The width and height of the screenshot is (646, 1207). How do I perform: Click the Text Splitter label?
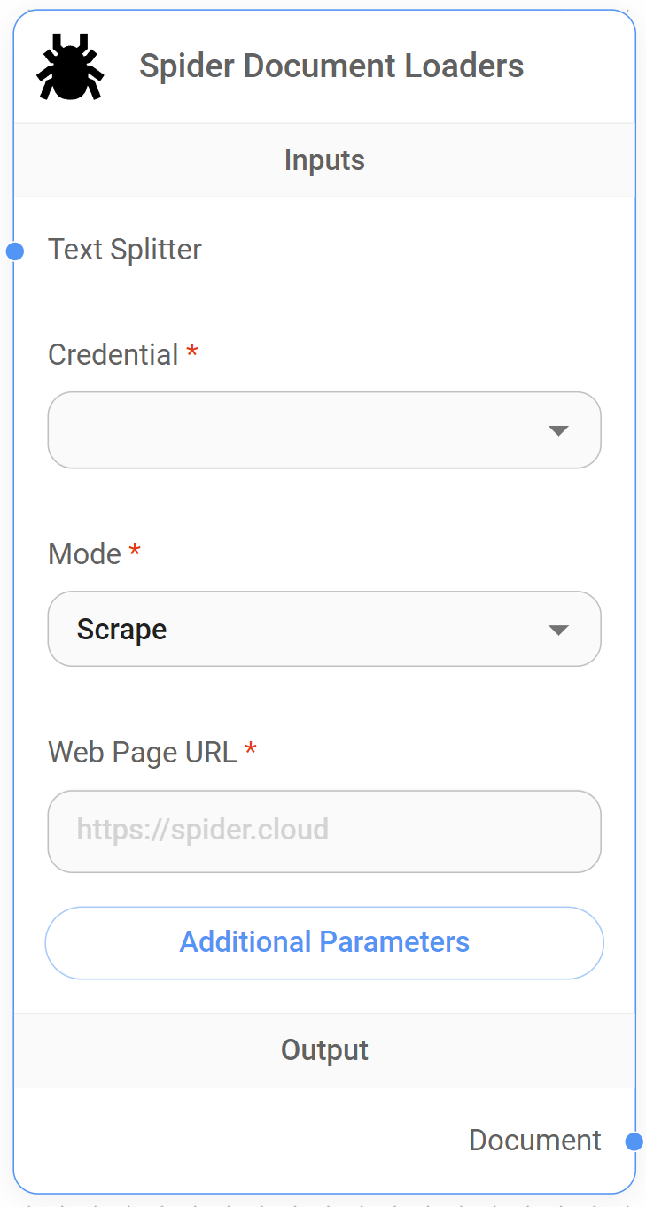[125, 250]
